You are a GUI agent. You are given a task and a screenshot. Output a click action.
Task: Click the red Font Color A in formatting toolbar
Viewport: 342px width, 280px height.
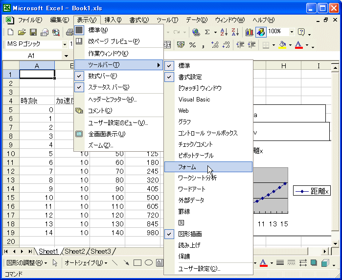[299, 45]
